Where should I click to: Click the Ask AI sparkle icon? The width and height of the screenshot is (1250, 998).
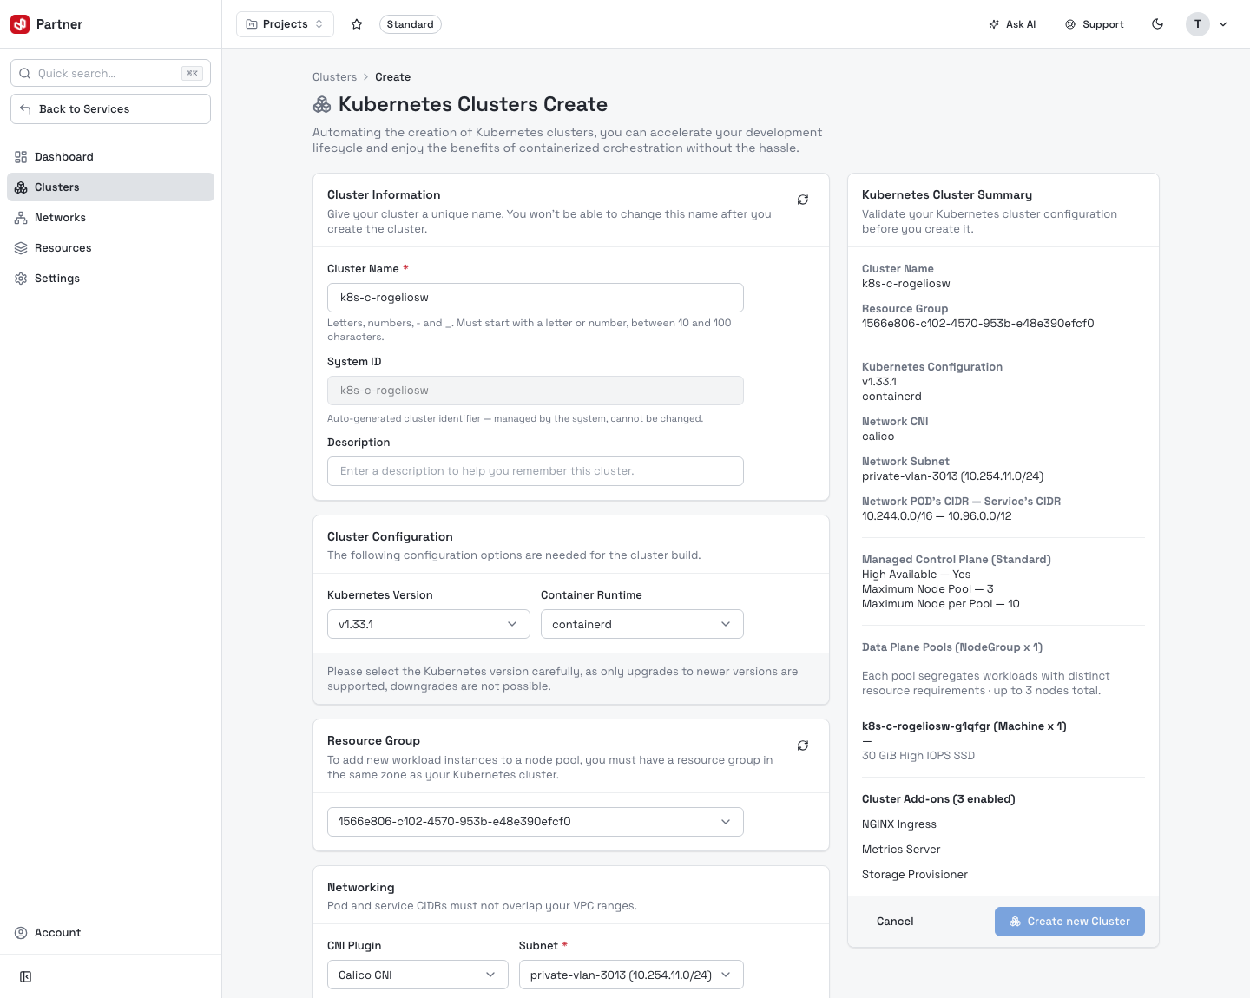pyautogui.click(x=994, y=24)
